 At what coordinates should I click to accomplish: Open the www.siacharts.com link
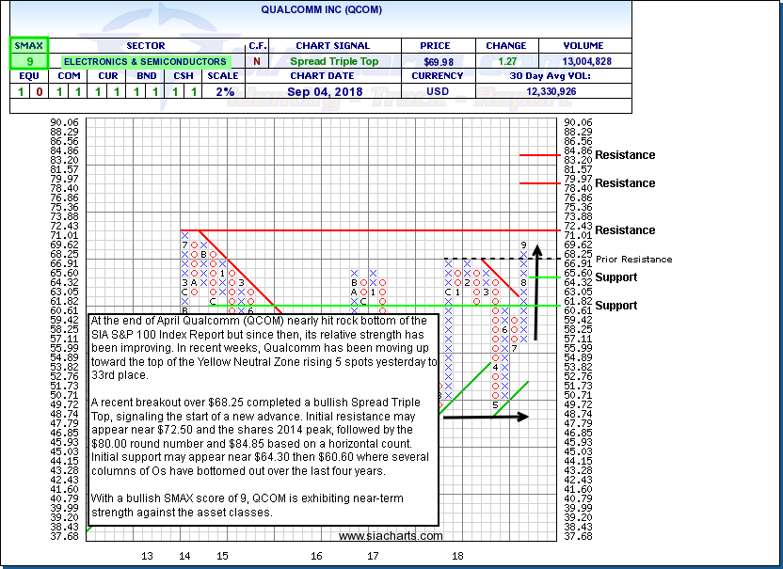click(x=391, y=536)
